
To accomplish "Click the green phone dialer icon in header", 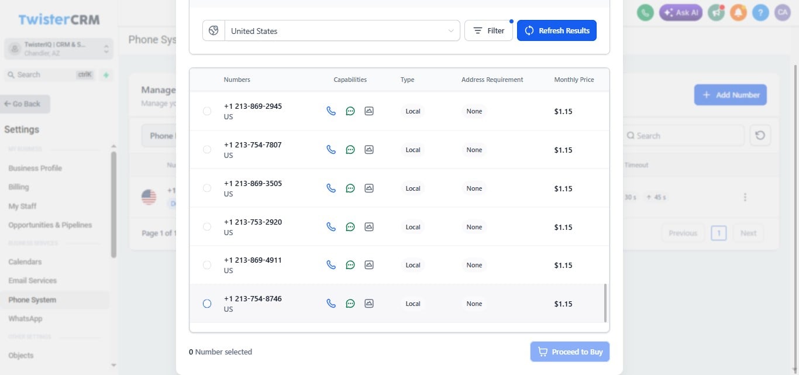I will click(x=645, y=12).
